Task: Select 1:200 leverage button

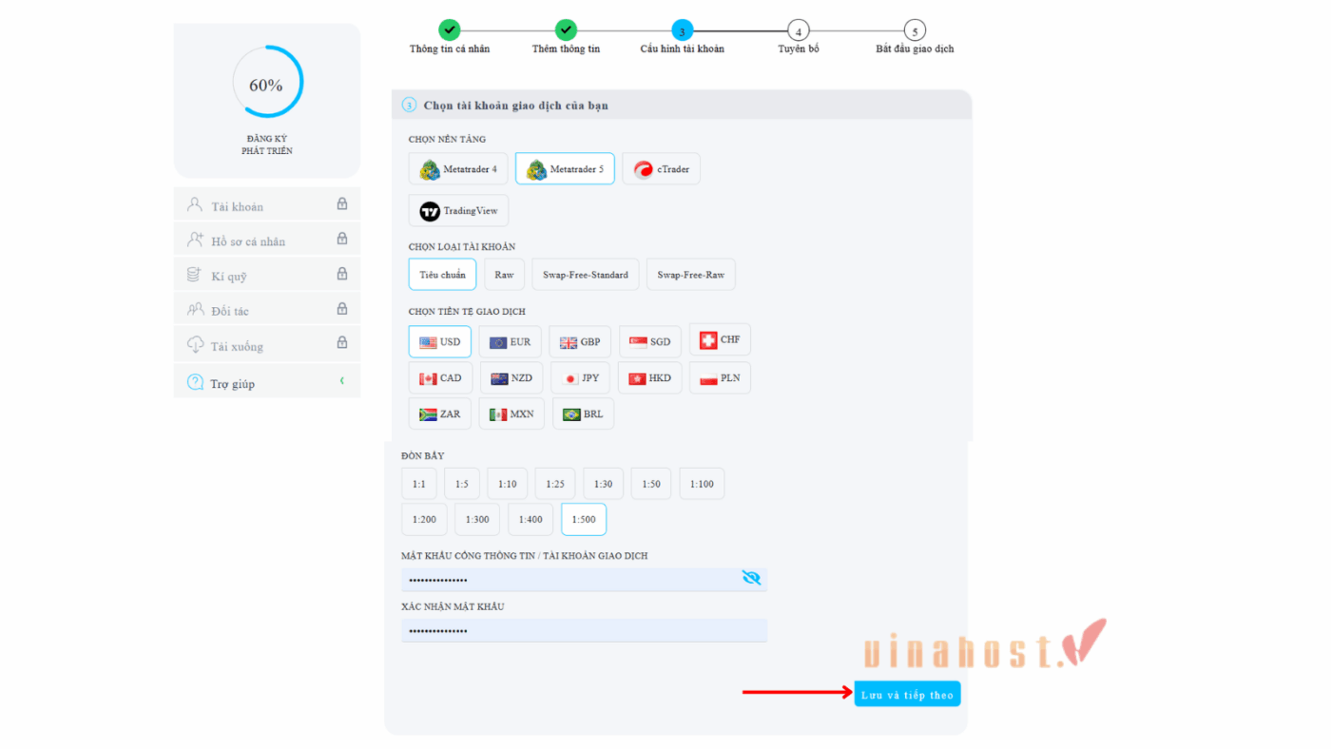Action: click(x=424, y=520)
